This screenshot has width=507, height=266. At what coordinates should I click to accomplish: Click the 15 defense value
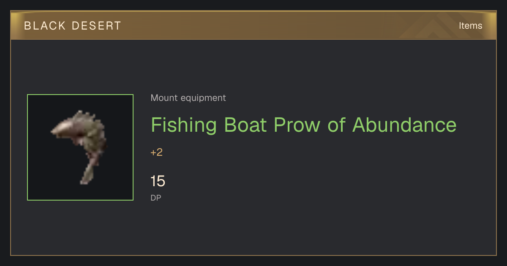pyautogui.click(x=158, y=181)
